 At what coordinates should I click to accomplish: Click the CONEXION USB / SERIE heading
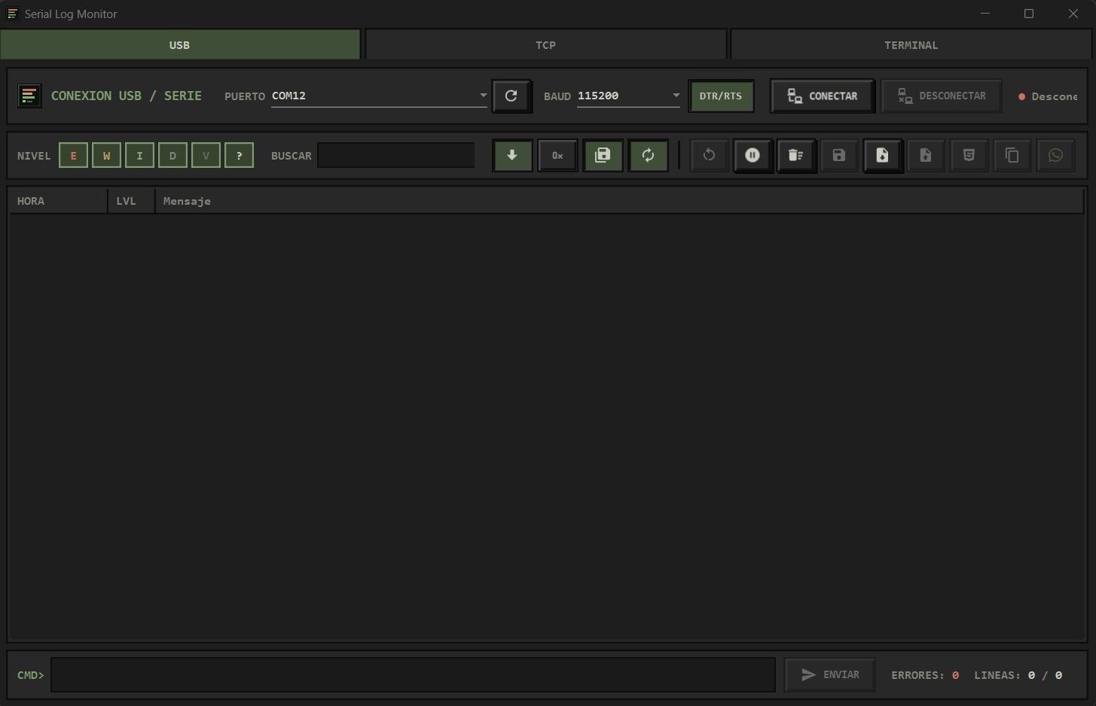[127, 96]
